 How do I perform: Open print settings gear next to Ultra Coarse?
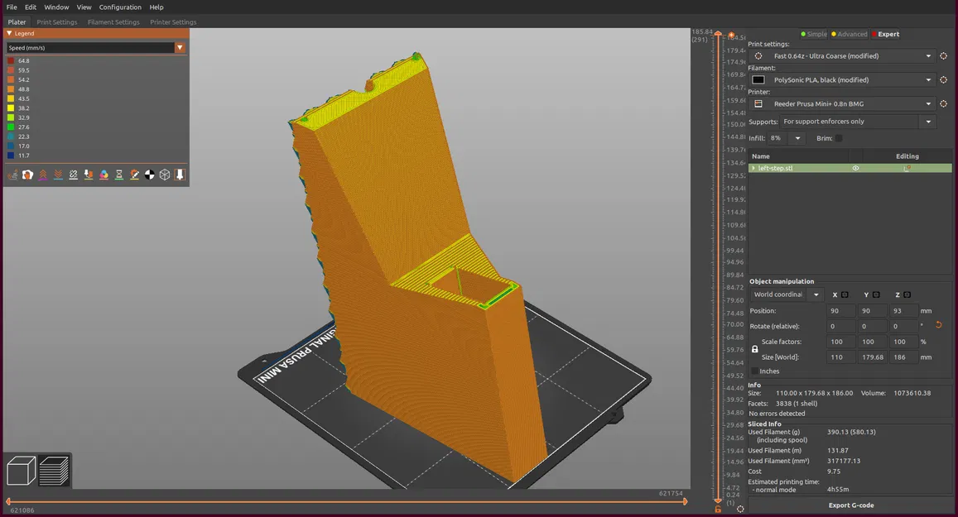coord(943,55)
